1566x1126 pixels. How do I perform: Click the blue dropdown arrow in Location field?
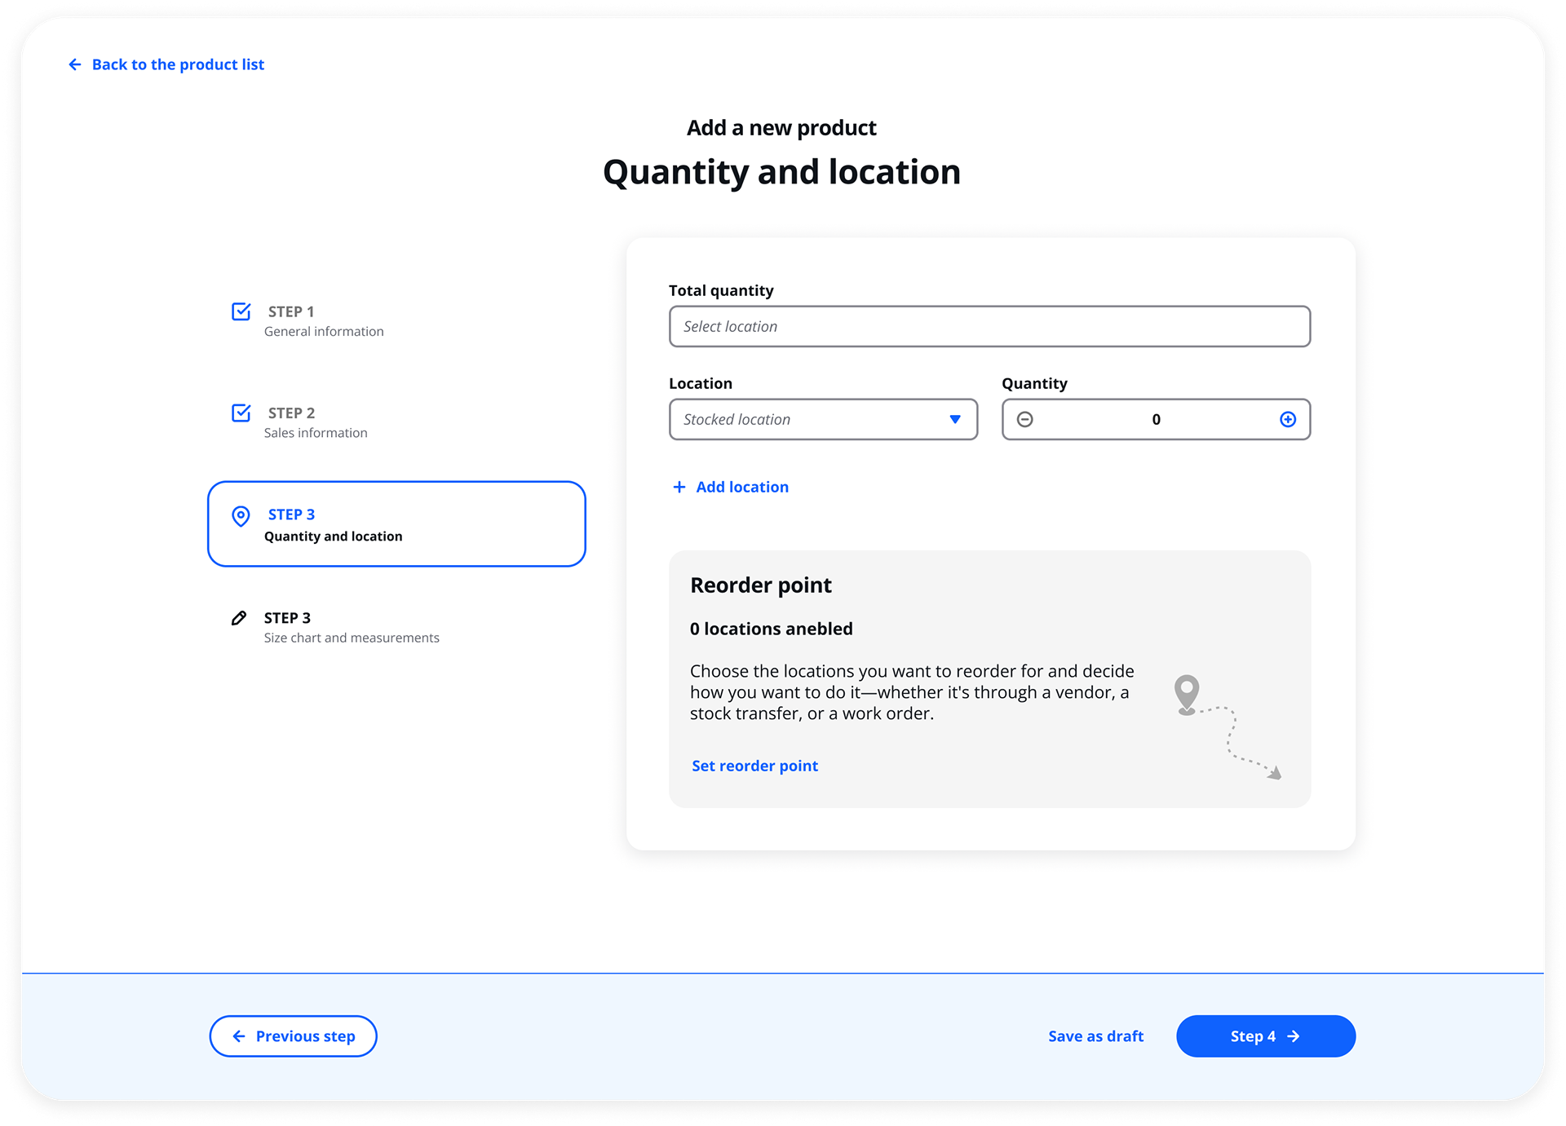click(955, 420)
